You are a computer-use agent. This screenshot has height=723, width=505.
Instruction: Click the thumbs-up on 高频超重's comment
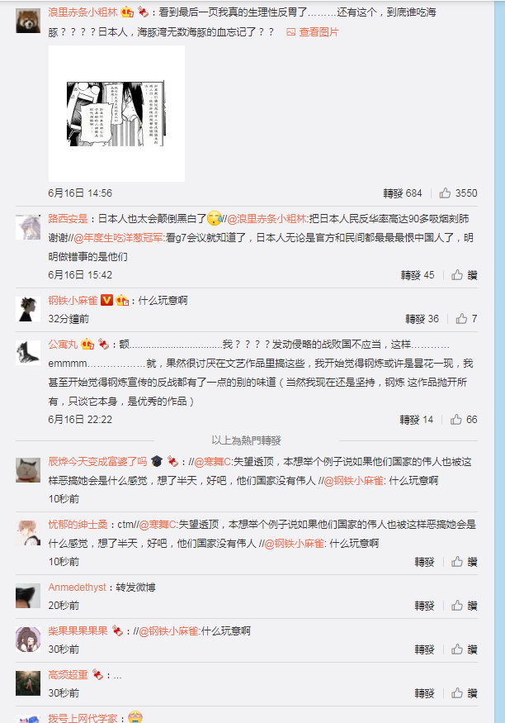click(456, 693)
